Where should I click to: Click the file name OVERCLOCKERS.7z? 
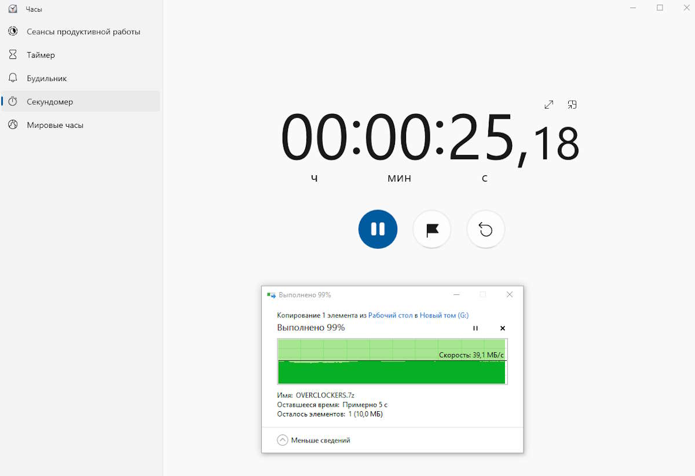(x=325, y=396)
